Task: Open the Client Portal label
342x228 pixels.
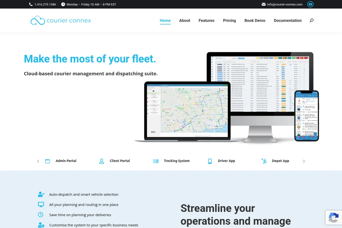Action: [120, 161]
